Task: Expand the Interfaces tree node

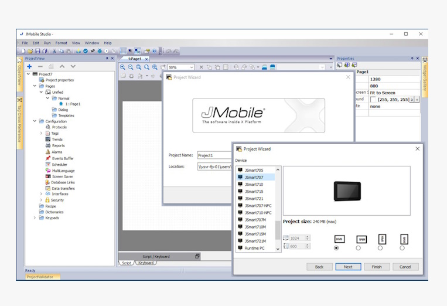Action: 42,194
